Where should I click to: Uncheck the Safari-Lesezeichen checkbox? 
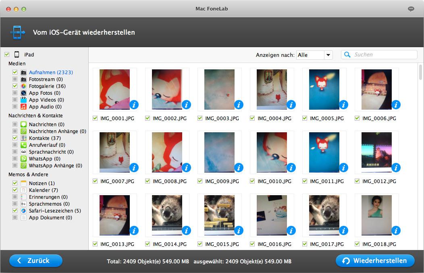[15, 210]
